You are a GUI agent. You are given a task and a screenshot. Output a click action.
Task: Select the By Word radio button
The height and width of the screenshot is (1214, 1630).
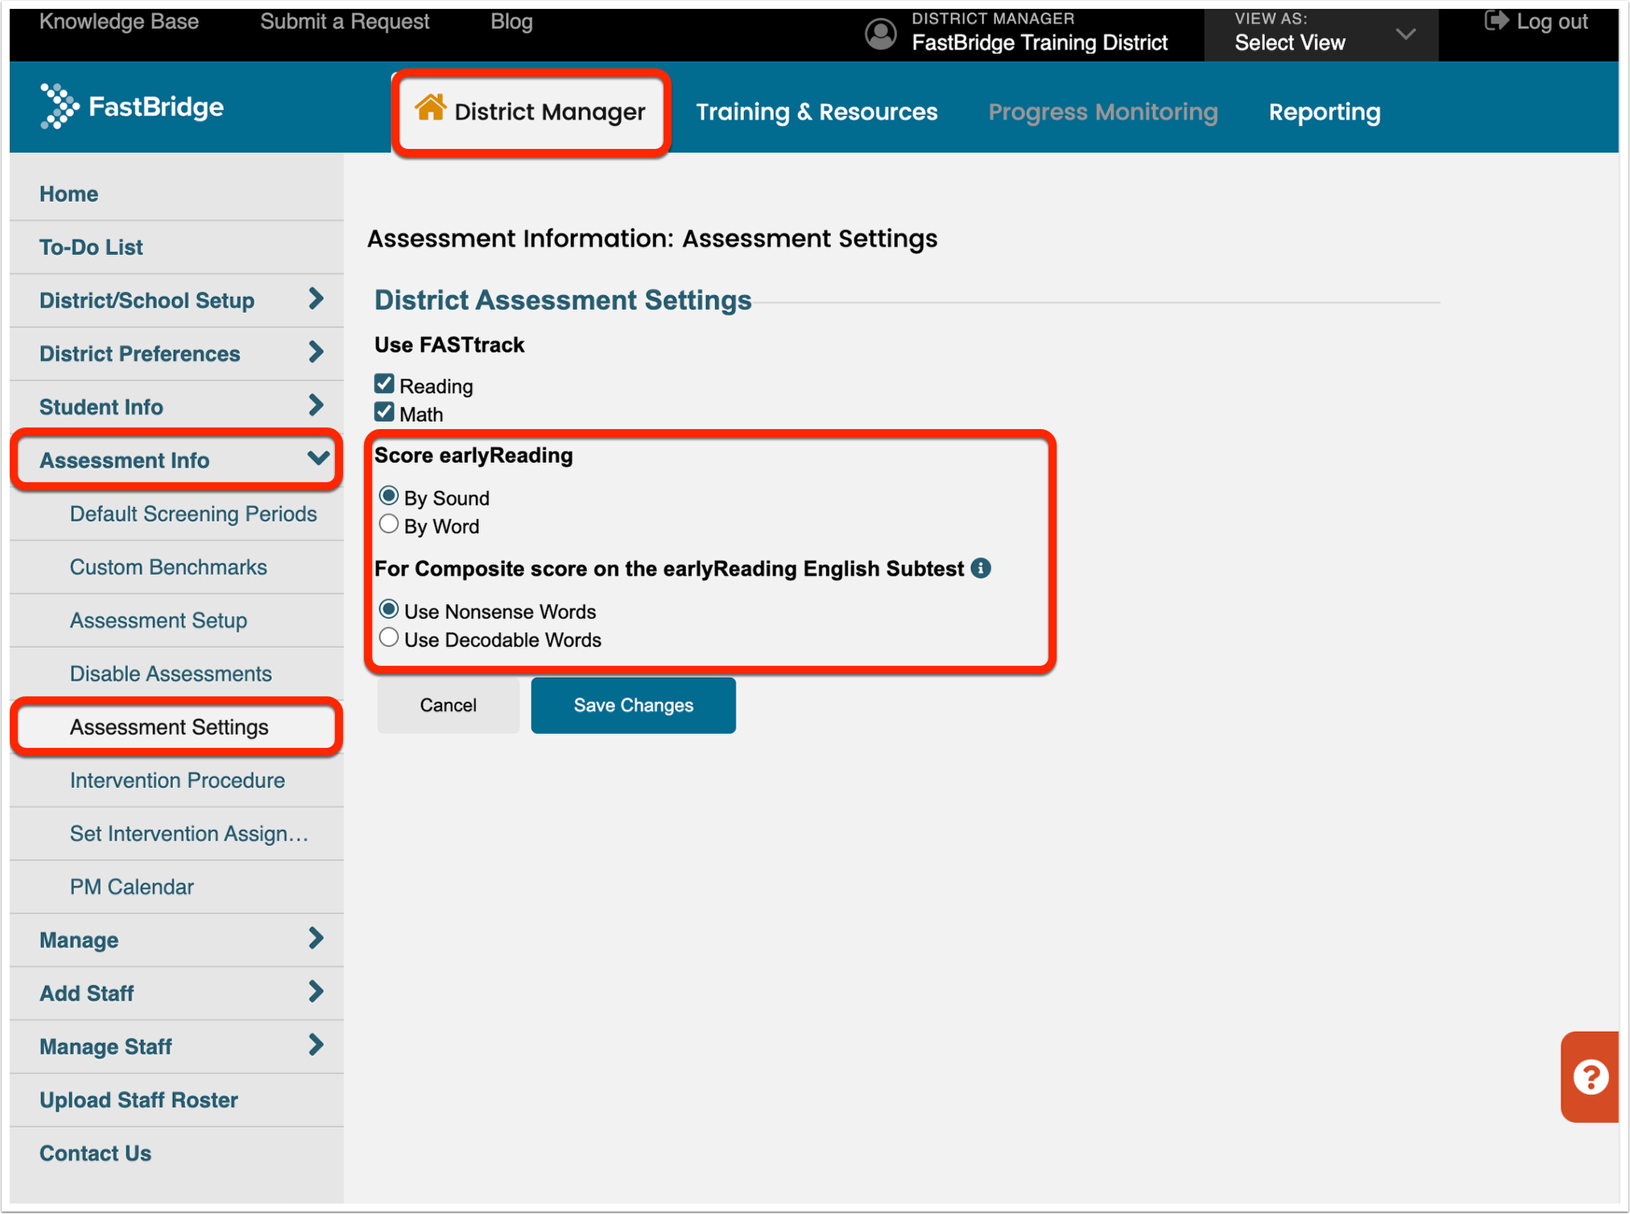389,524
